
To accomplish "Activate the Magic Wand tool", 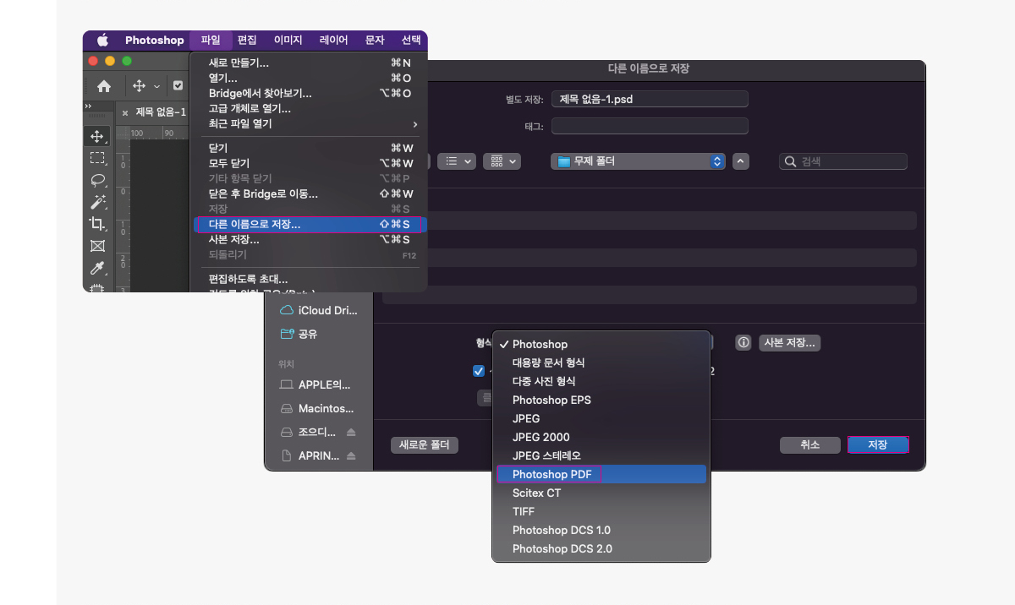I will [x=97, y=201].
